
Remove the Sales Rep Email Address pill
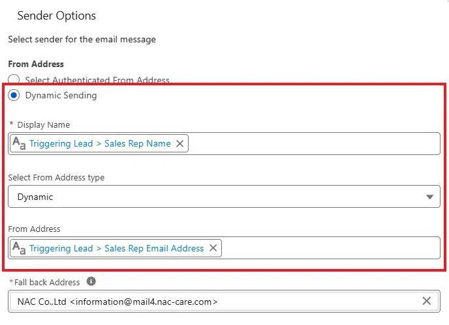click(213, 248)
